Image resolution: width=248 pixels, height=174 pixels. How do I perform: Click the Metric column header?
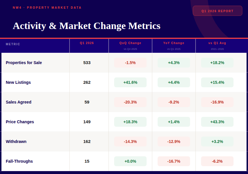point(13,44)
